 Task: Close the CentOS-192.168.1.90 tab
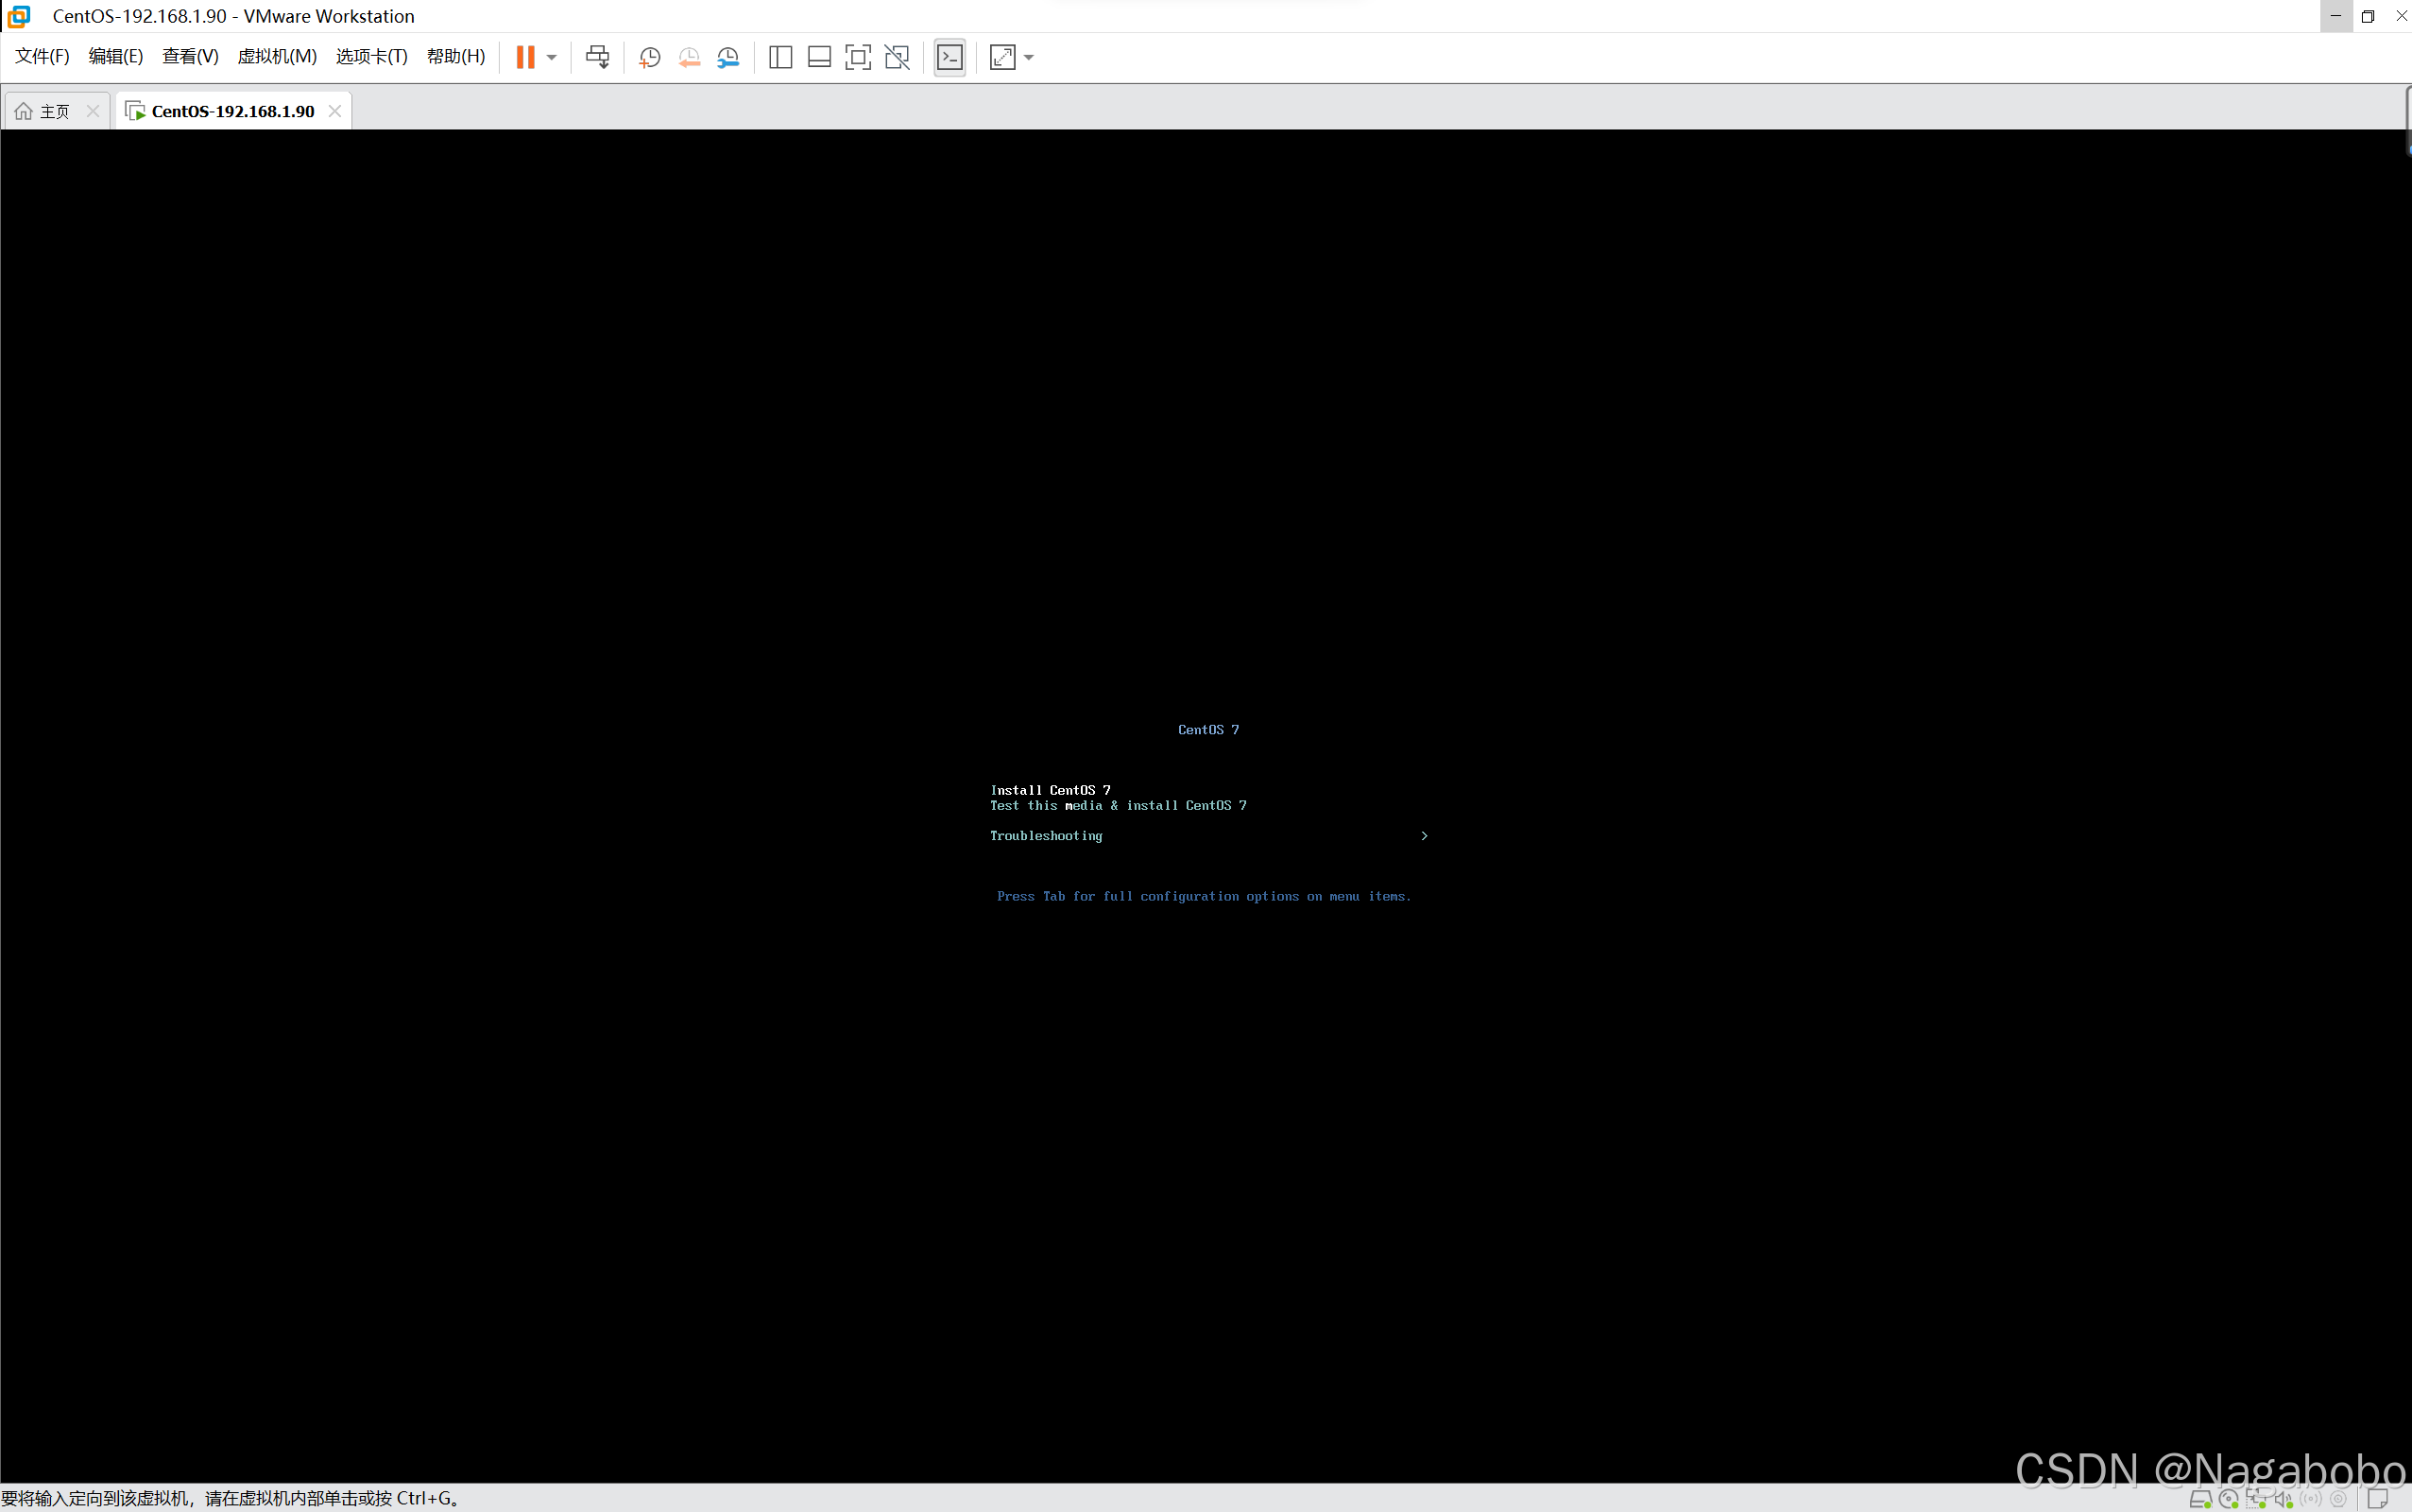334,111
